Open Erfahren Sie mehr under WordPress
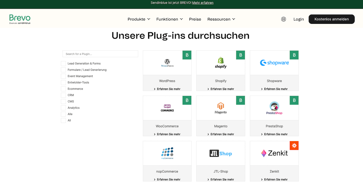363x184 pixels. click(167, 89)
